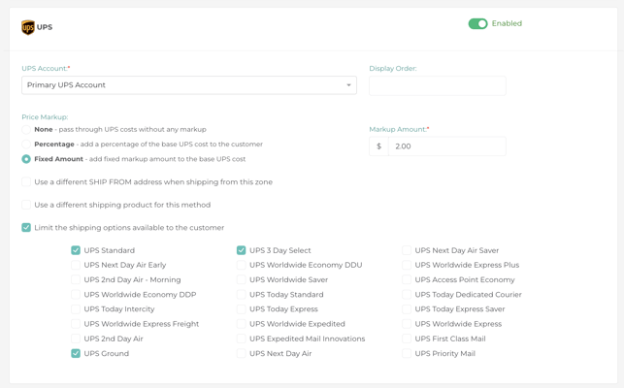Check UPS Worldwide Economy DDU
Viewport: 624px width, 388px height.
(x=242, y=265)
